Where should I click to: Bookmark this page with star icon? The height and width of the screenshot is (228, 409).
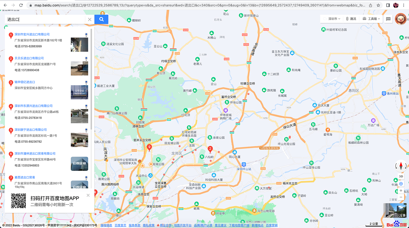point(378,5)
